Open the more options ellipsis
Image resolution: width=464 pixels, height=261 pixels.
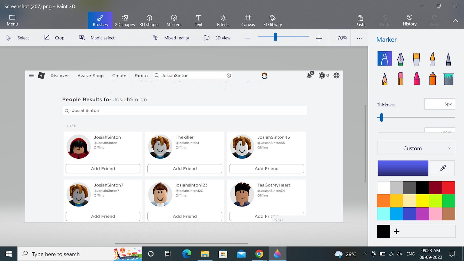(x=360, y=38)
